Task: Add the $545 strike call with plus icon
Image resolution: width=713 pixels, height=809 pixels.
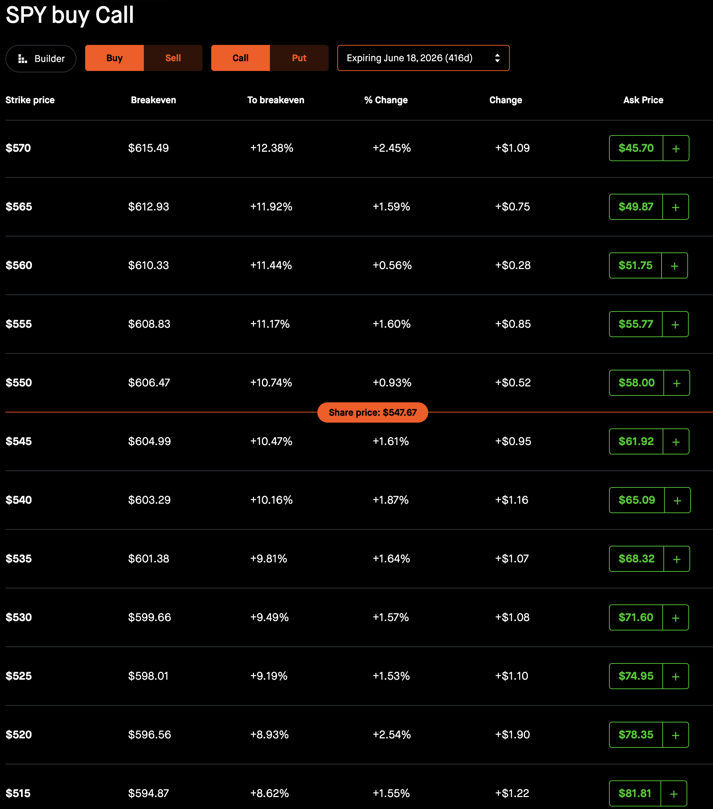Action: click(x=676, y=441)
